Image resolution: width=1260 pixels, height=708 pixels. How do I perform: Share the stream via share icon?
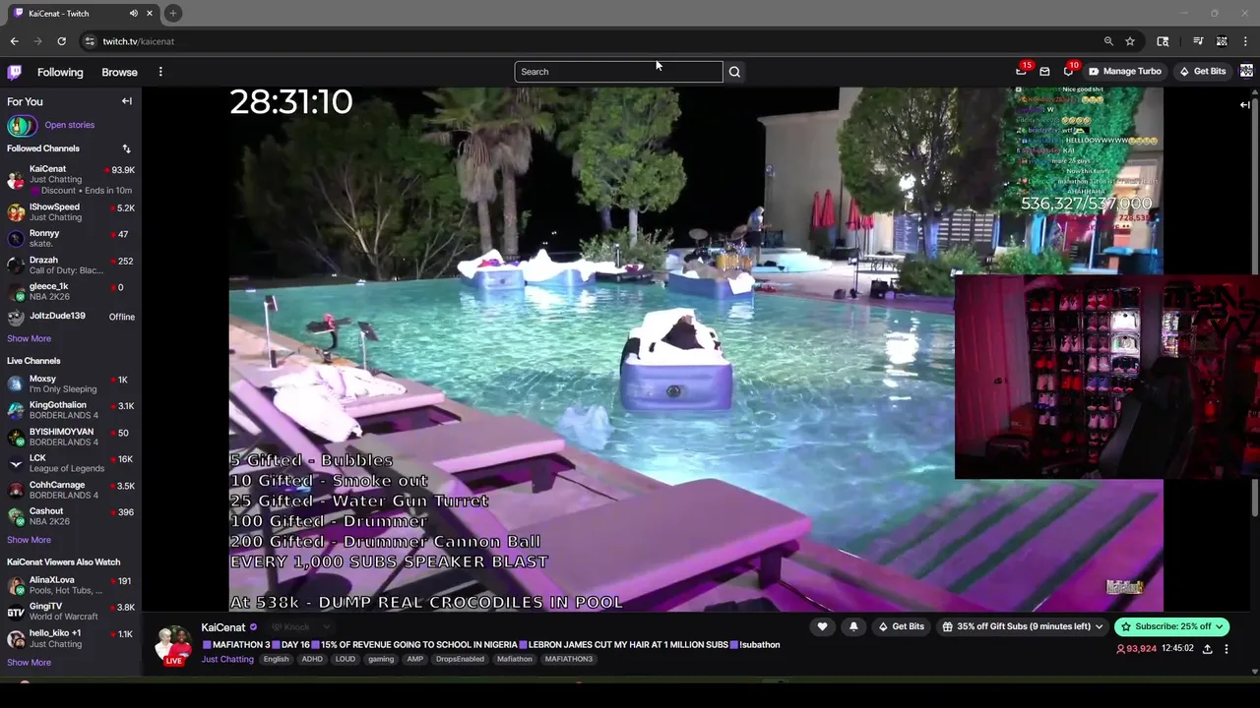[x=1208, y=649]
